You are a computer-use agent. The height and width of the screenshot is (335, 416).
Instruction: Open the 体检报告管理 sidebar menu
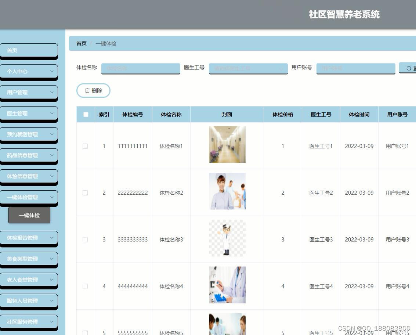(29, 238)
